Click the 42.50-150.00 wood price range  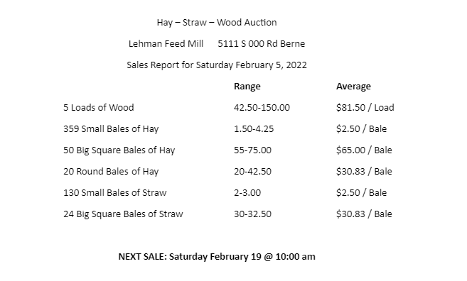point(262,107)
